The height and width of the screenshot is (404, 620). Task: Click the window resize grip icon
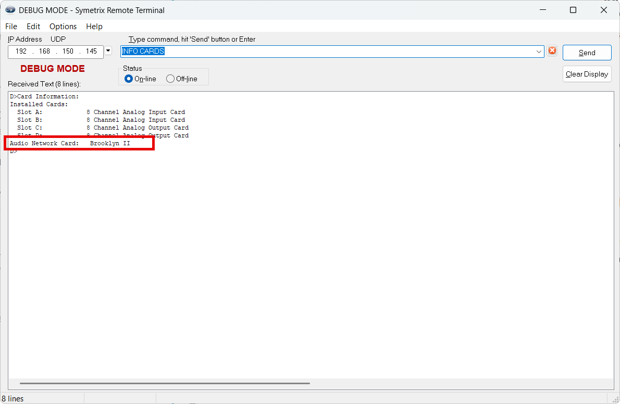pyautogui.click(x=615, y=399)
